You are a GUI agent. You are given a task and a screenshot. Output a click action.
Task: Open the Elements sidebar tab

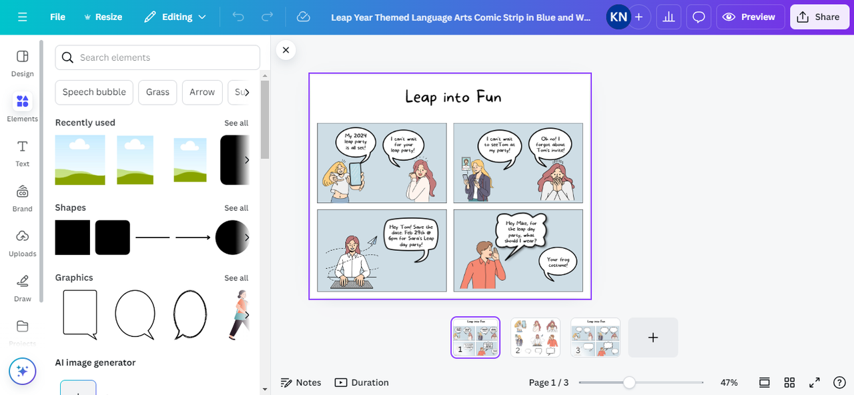pos(23,107)
